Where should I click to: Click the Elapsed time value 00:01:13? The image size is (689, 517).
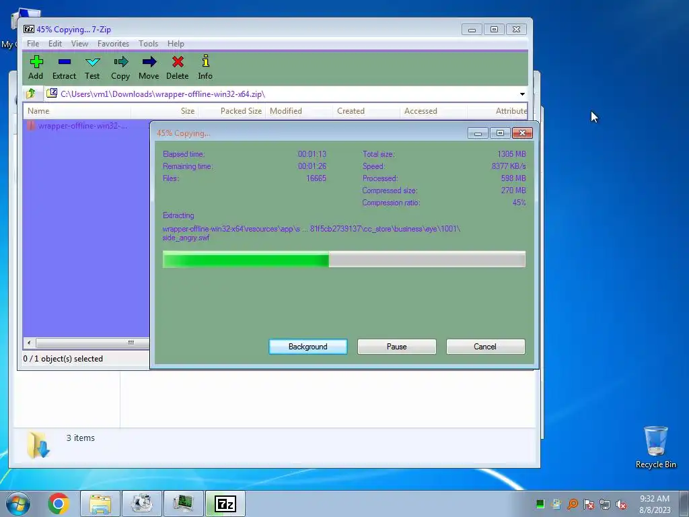[x=312, y=154]
